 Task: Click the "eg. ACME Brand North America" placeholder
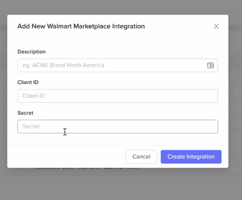[x=63, y=65]
